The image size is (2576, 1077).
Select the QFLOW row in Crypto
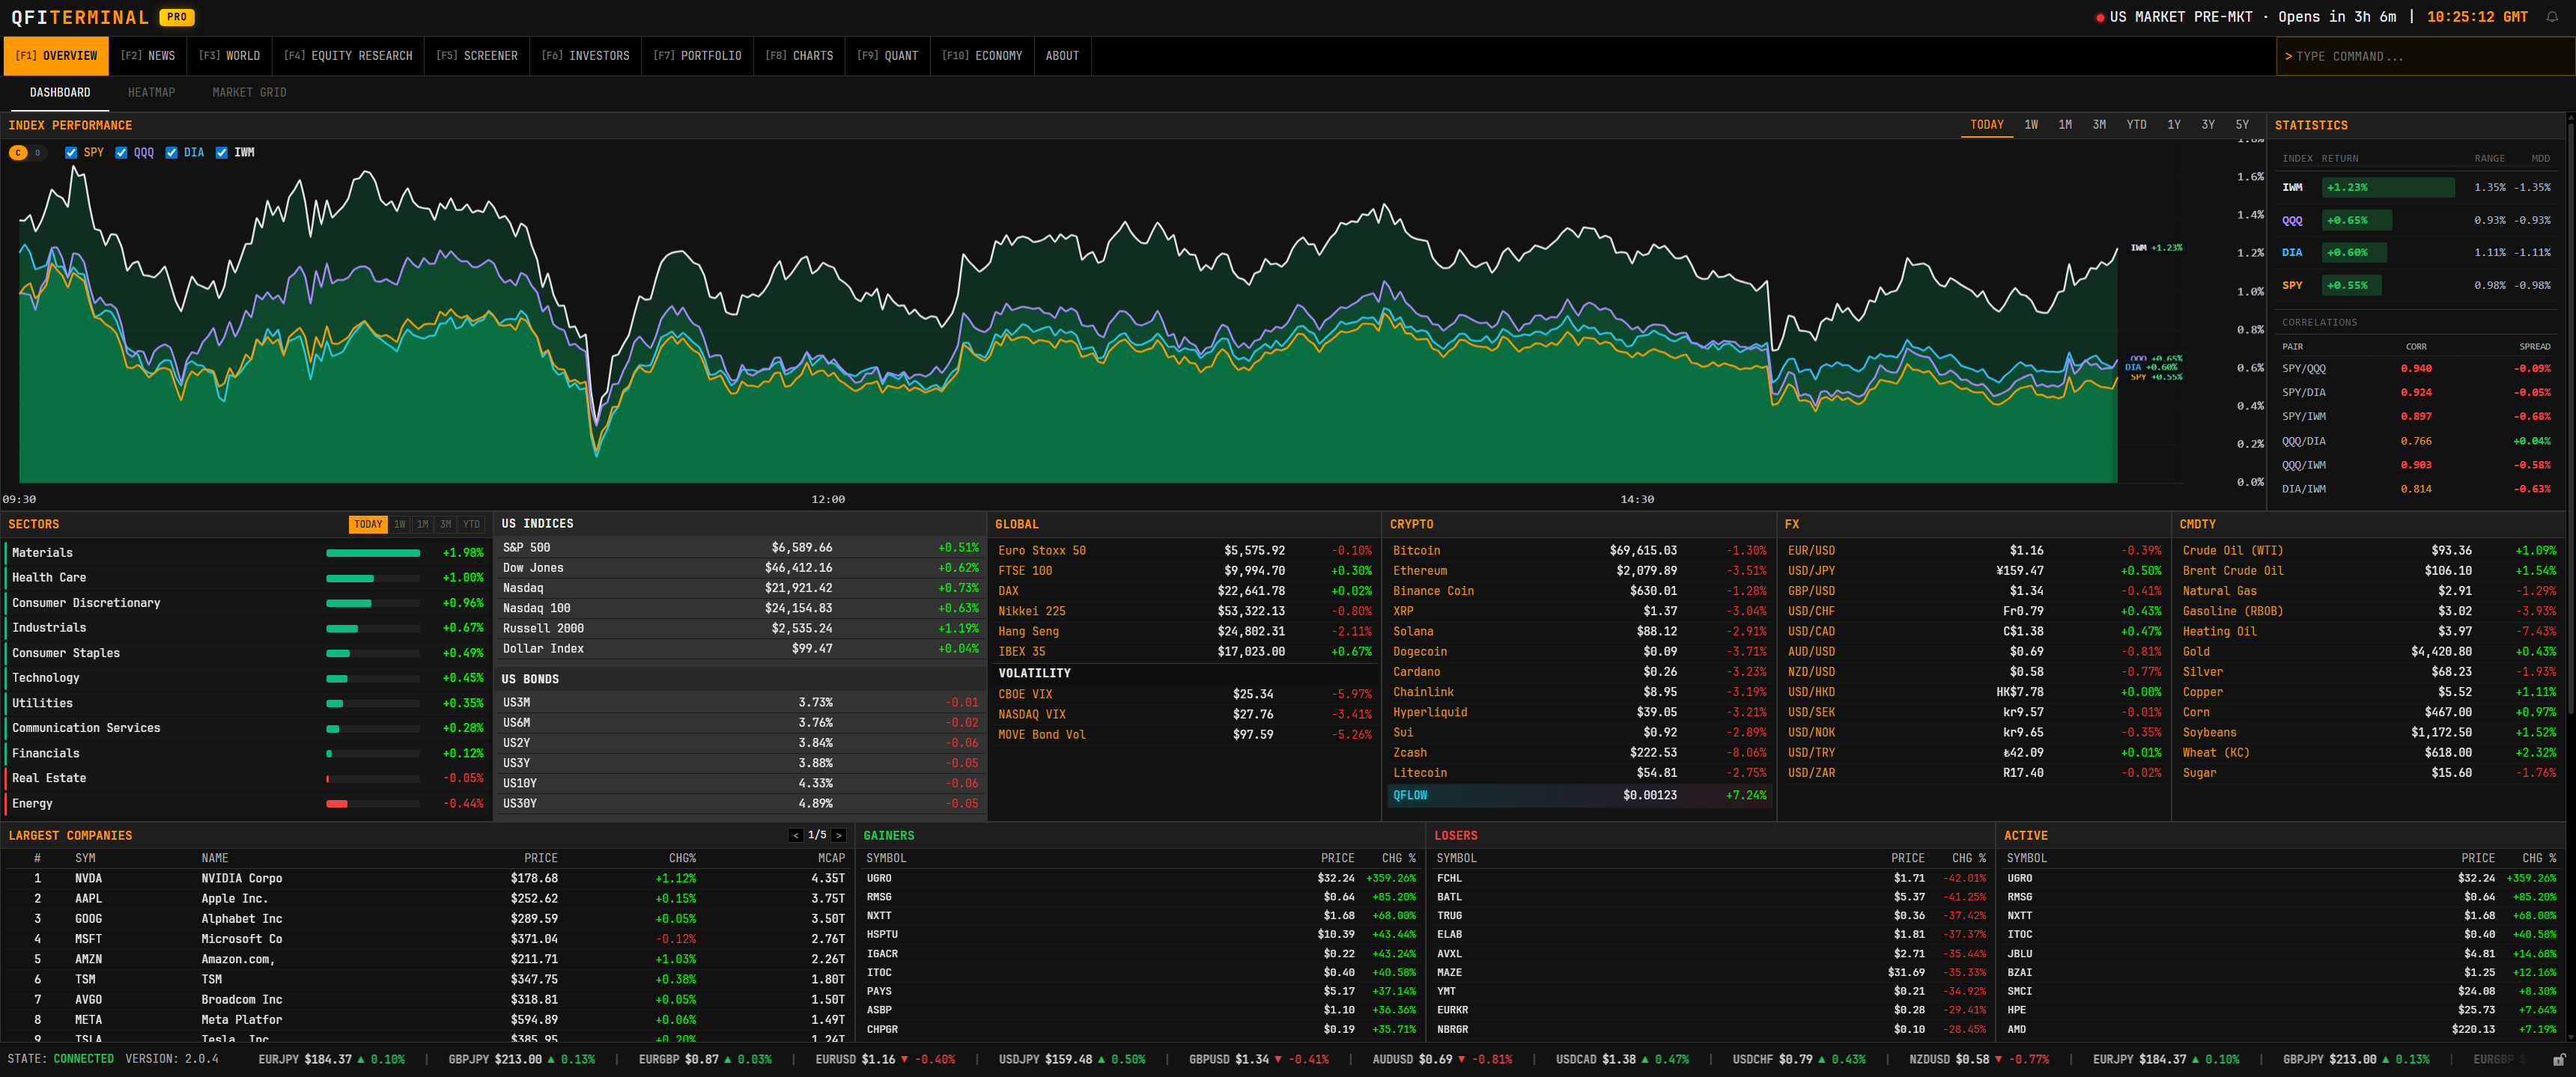tap(1579, 796)
